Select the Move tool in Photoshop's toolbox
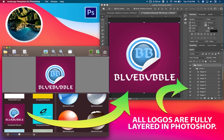This screenshot has width=224, height=140. (102, 17)
